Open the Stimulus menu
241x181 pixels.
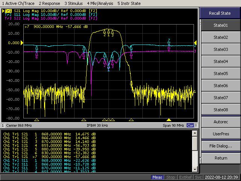[73, 3]
